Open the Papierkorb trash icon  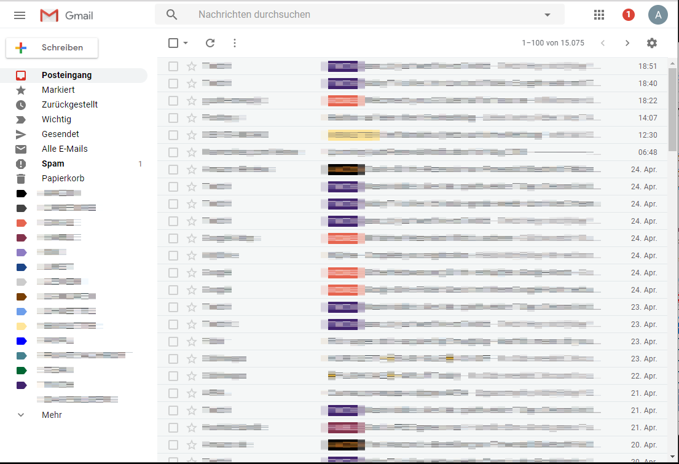(21, 178)
